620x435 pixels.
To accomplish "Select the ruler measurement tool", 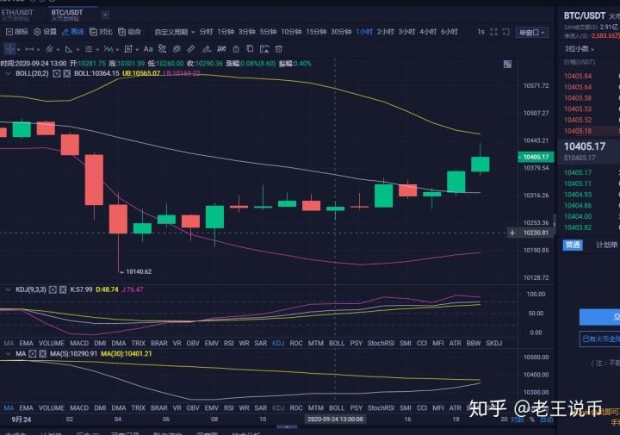I will click(x=191, y=48).
